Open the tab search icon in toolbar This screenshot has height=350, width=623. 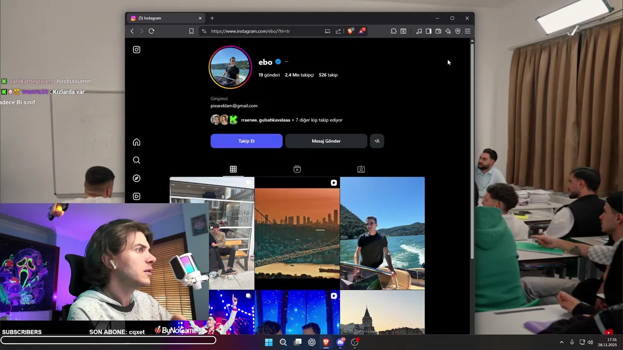(403, 31)
